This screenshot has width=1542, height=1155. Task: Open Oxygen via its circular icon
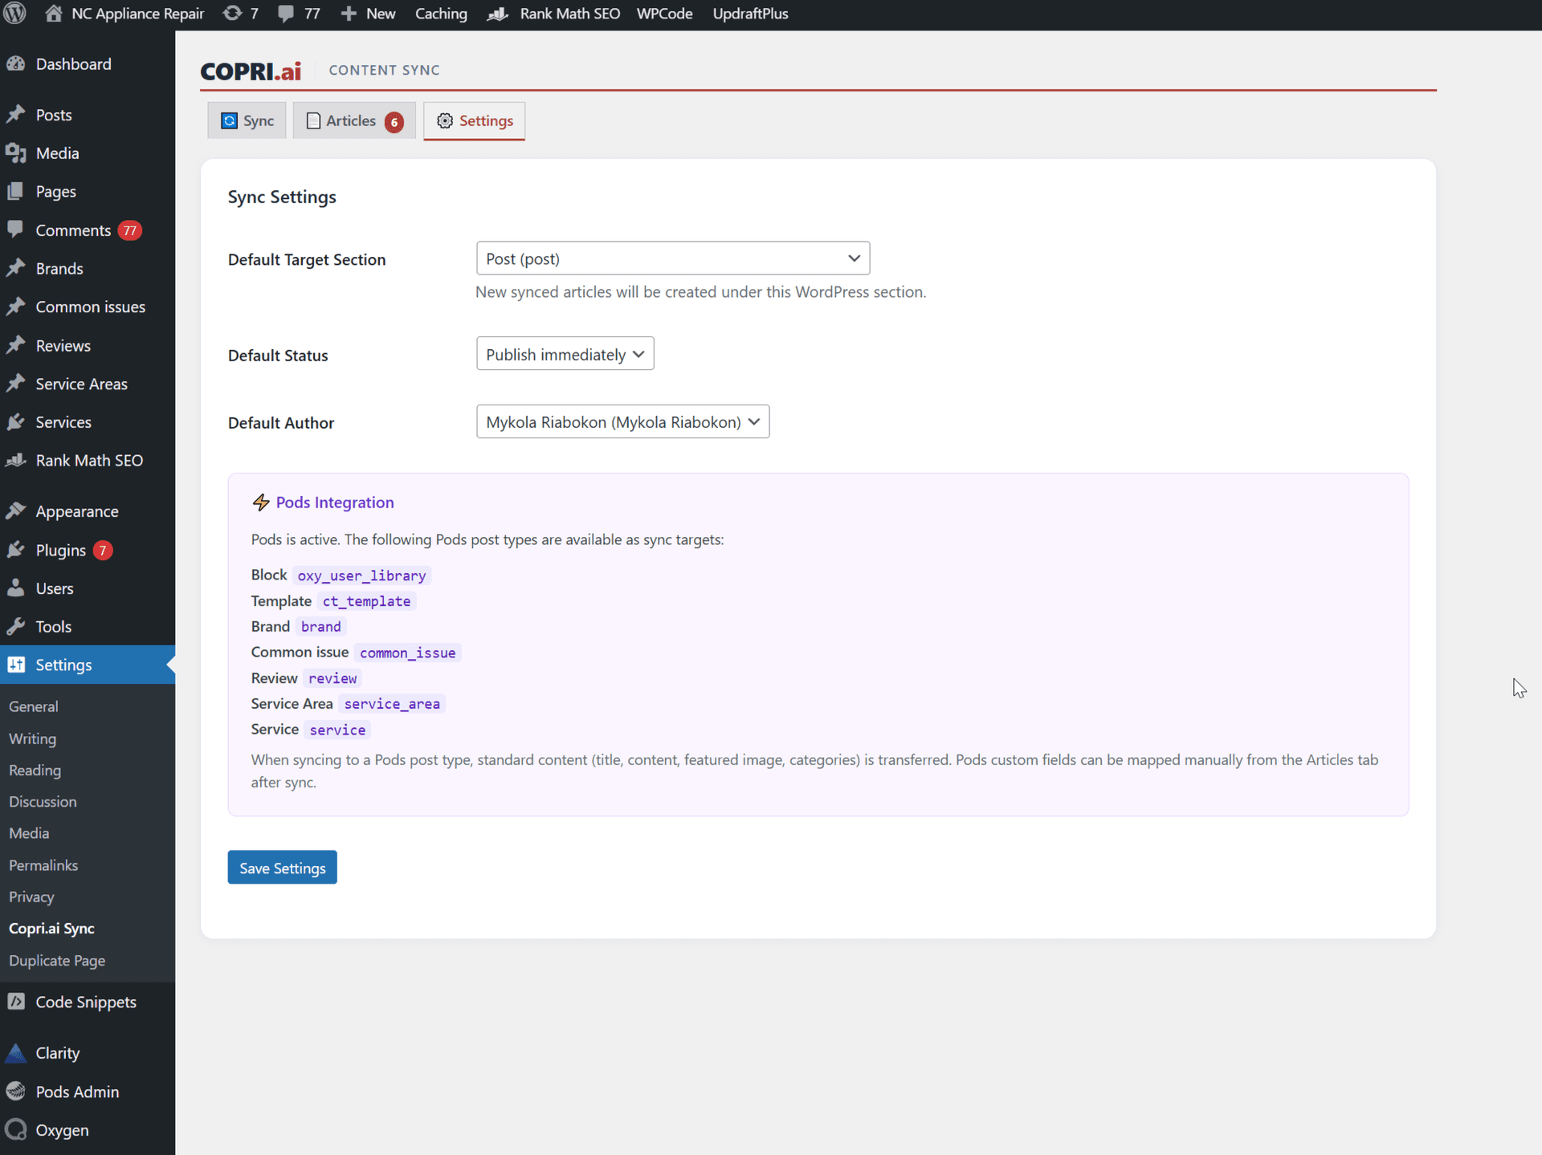coord(17,1130)
